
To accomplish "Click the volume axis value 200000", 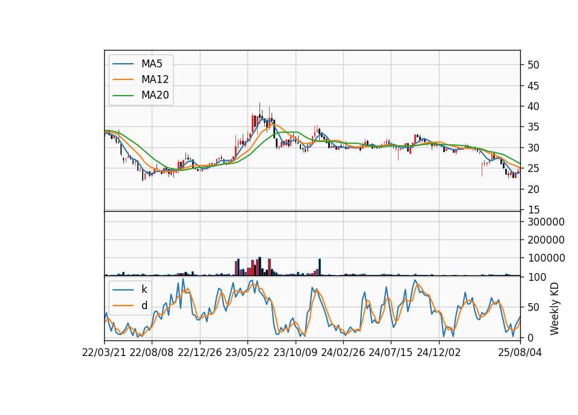I will click(546, 240).
